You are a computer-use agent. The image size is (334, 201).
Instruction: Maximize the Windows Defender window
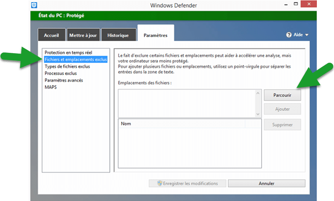[295, 4]
